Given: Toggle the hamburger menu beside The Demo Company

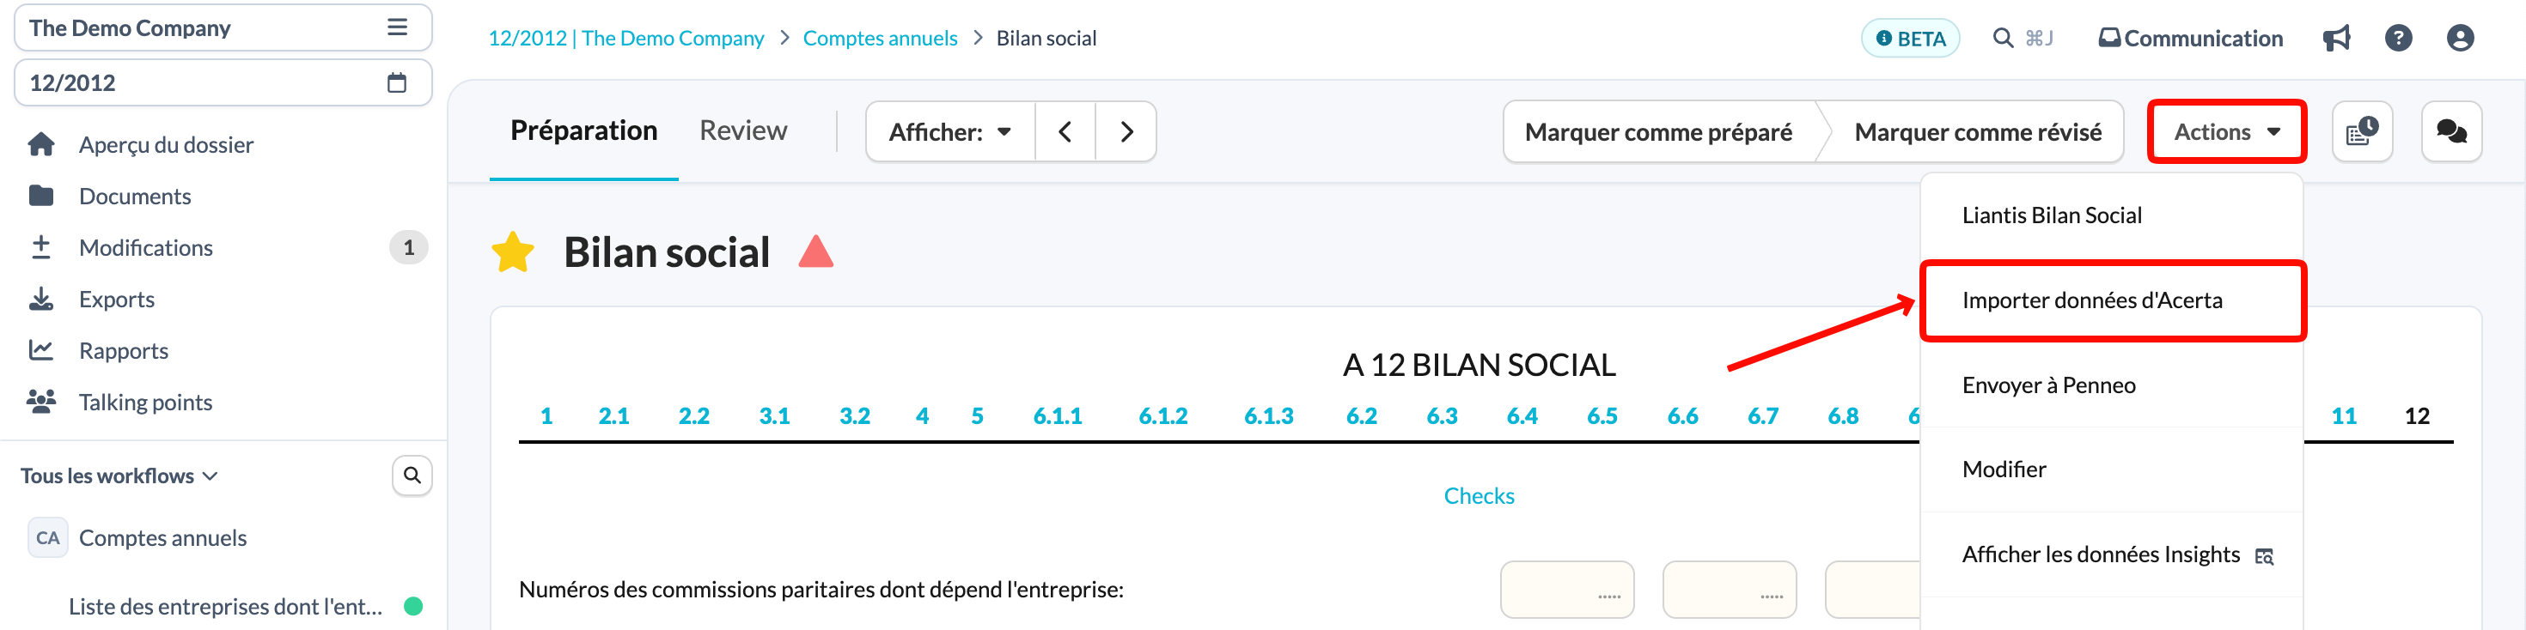Looking at the screenshot, I should [396, 27].
